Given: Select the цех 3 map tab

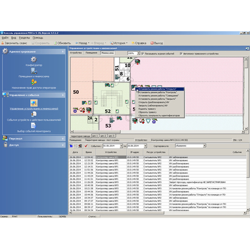Looking at the screenshot, I should (x=112, y=136).
